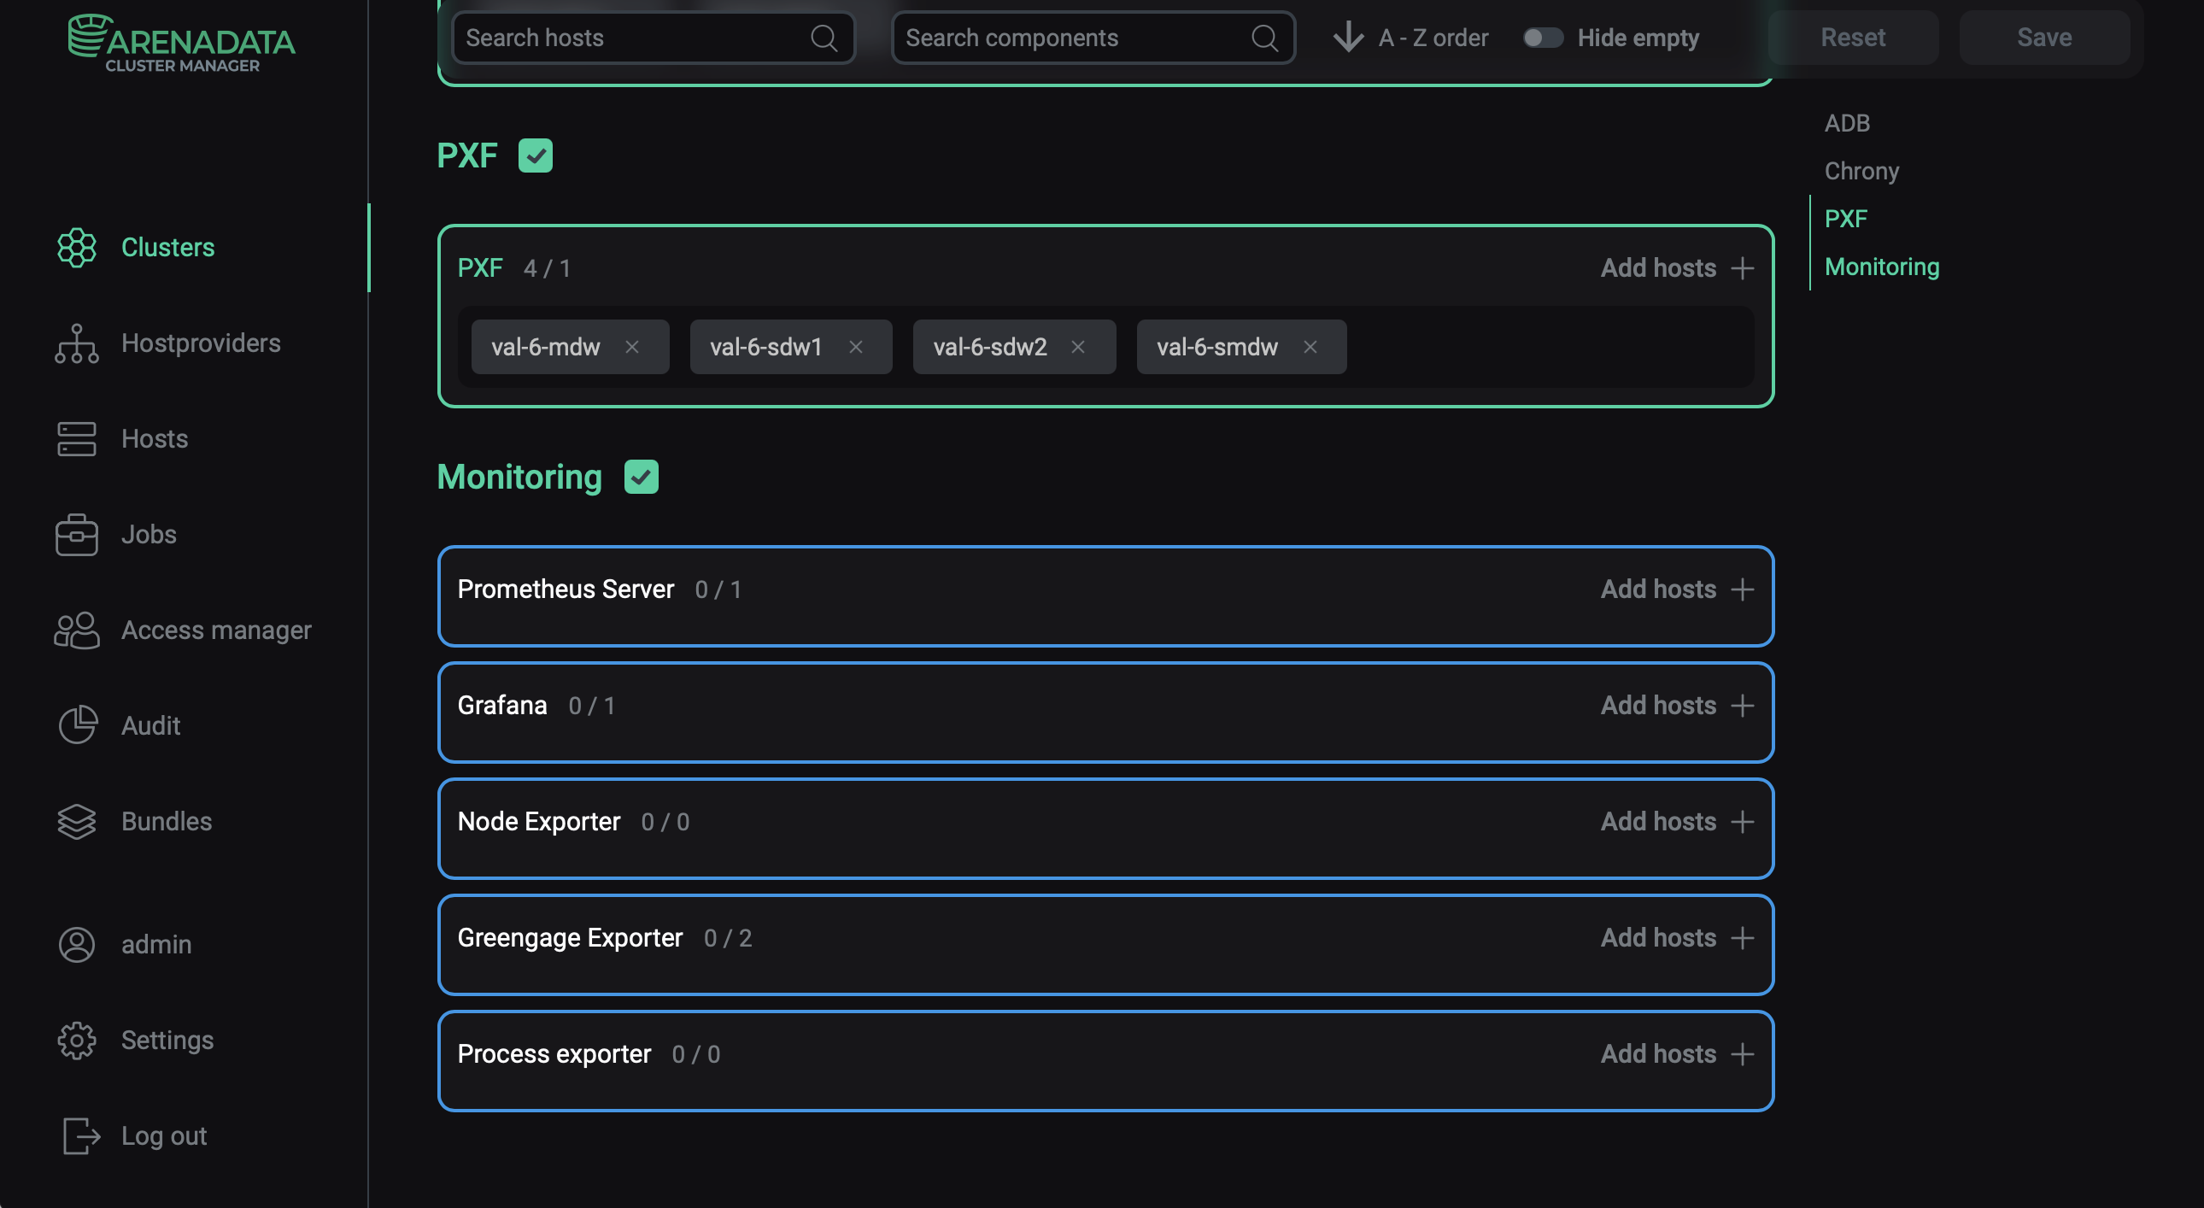The height and width of the screenshot is (1208, 2204).
Task: Select Chrony in the right navigation
Action: coord(1861,170)
